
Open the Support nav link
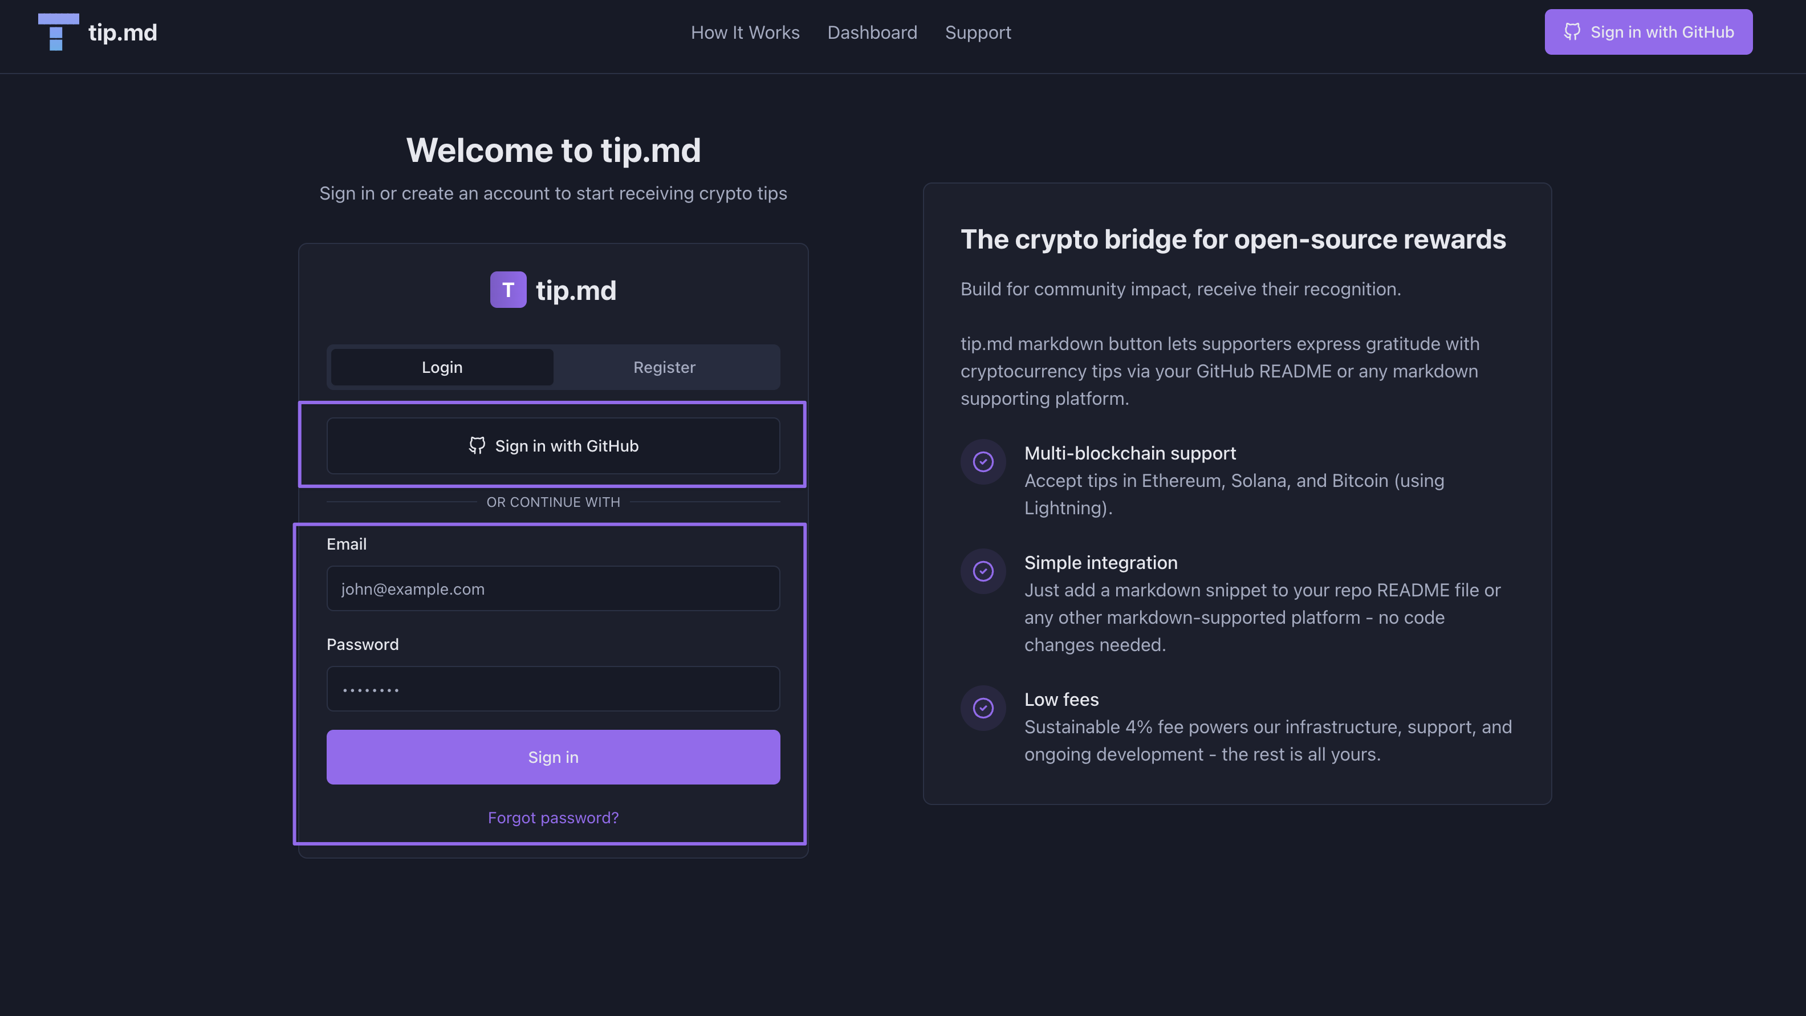[977, 32]
